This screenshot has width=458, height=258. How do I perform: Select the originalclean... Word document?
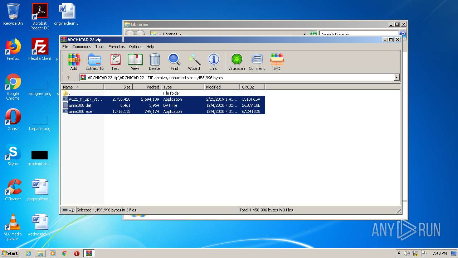(67, 14)
